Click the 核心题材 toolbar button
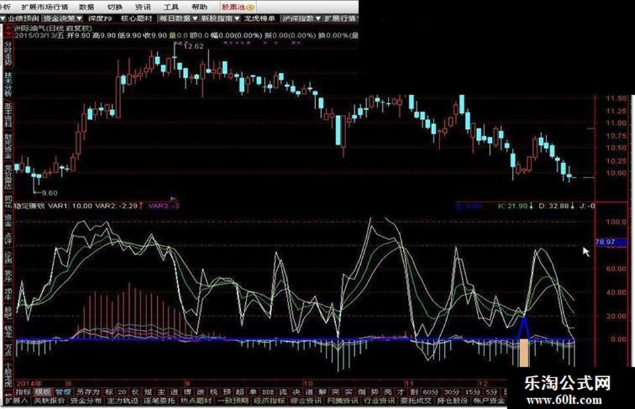The height and width of the screenshot is (409, 635). point(136,18)
